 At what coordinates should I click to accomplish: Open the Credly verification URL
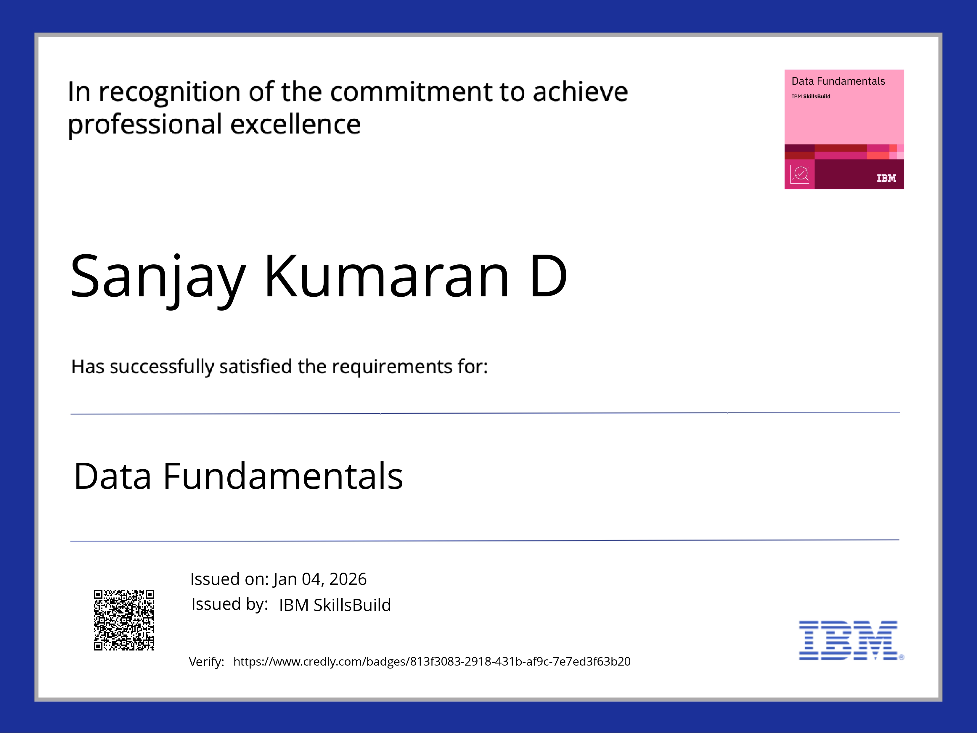432,661
